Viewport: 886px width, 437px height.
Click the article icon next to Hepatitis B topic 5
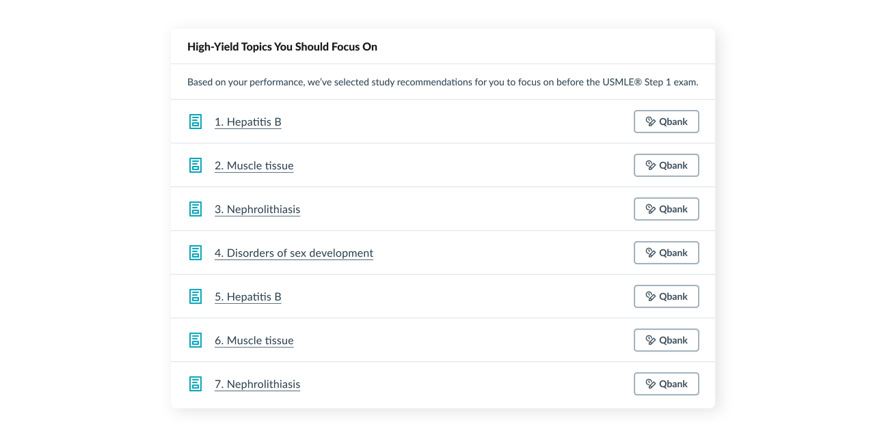point(196,296)
